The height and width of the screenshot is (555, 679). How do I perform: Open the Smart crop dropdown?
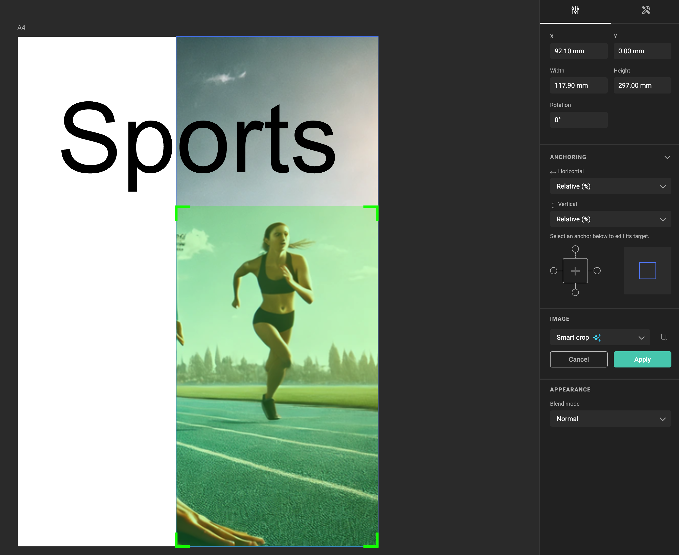click(x=600, y=338)
